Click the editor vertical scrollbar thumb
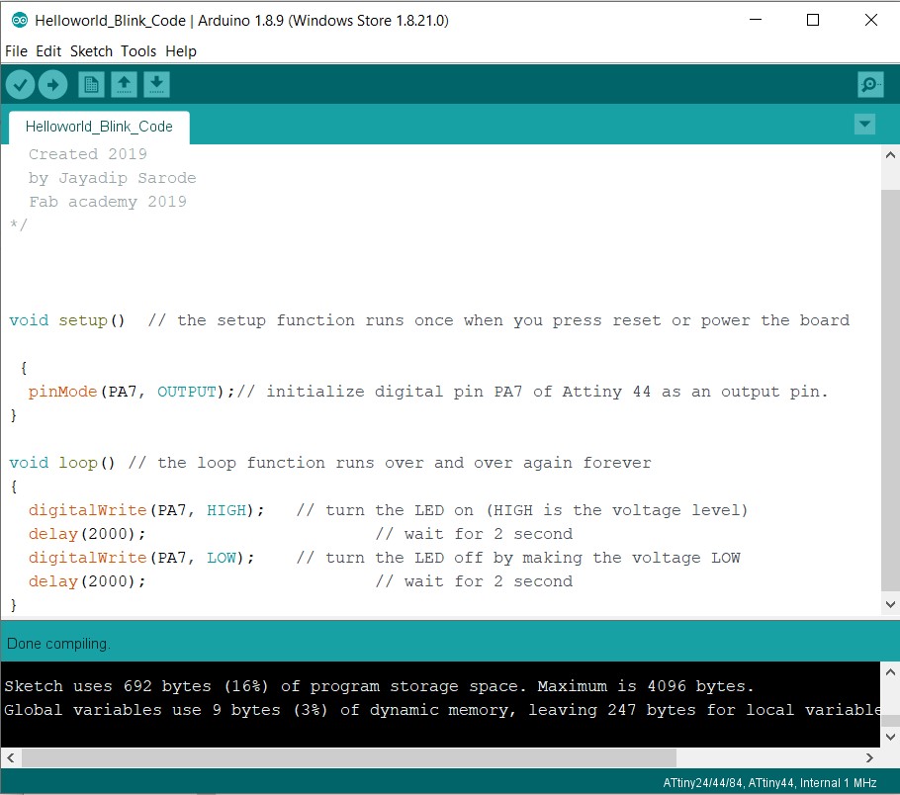Image resolution: width=900 pixels, height=795 pixels. click(890, 390)
